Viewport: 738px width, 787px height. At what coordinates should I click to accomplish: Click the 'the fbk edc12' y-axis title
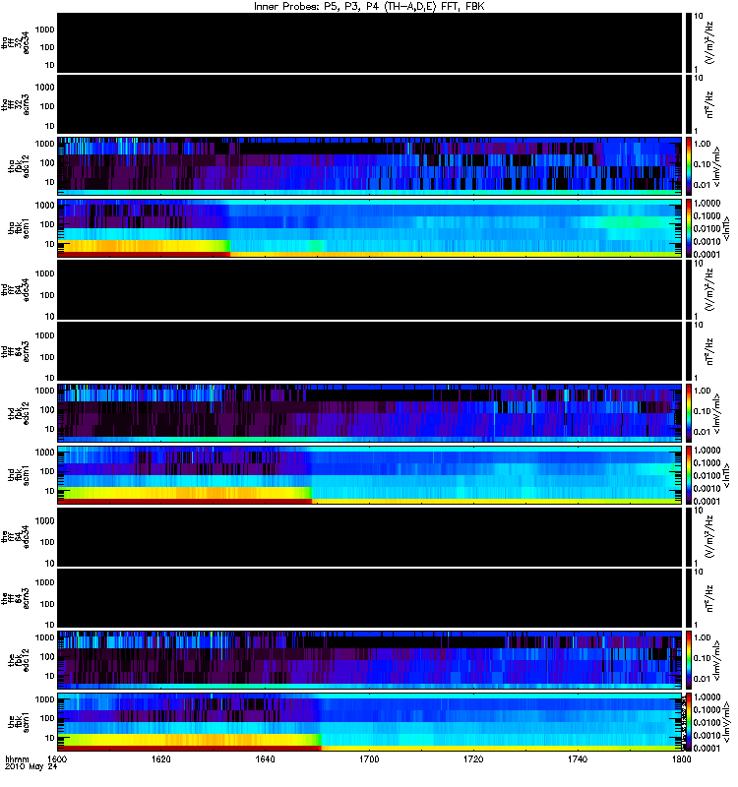point(19,660)
